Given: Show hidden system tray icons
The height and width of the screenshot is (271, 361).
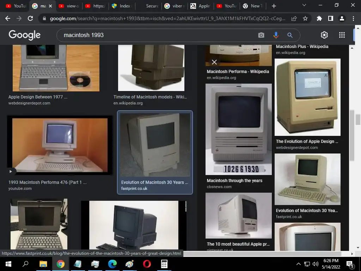Looking at the screenshot, I should click(x=298, y=264).
